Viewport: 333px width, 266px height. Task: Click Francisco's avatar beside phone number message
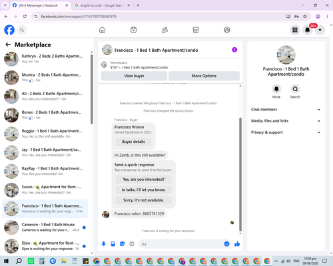tap(105, 214)
